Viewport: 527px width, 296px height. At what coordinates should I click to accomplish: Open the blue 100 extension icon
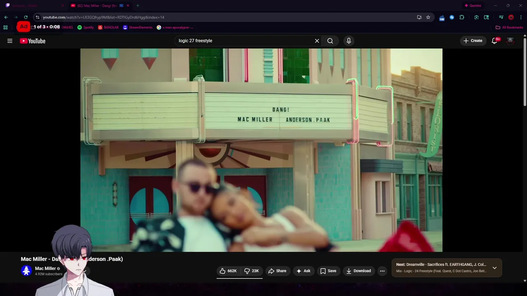tap(442, 18)
